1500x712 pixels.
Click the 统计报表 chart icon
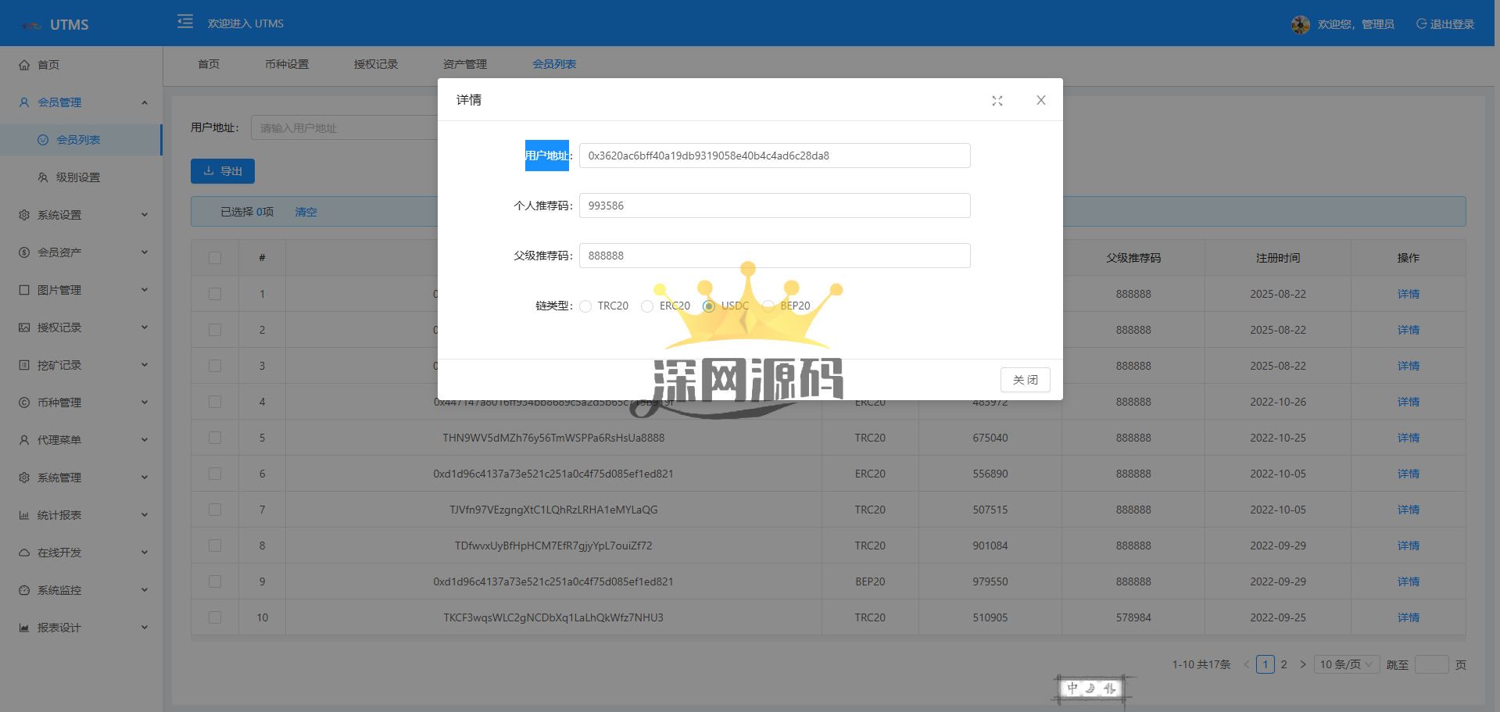click(x=24, y=515)
